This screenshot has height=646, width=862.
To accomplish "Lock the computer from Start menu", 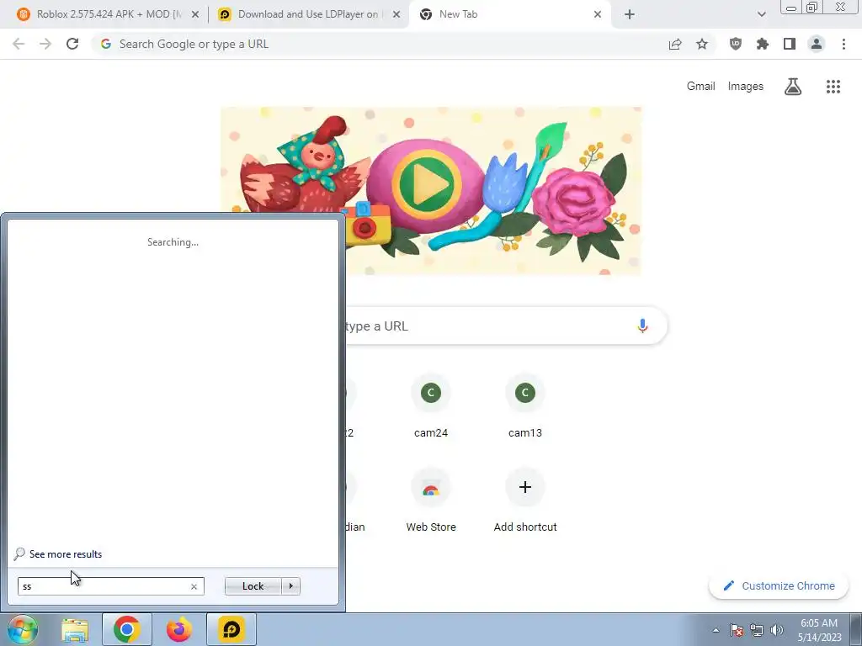I will tap(253, 586).
